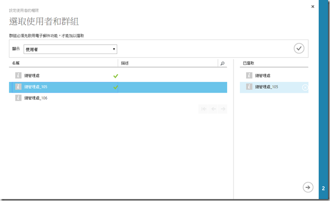Click the circled checkmark confirm icon
Screen dimensions: 330x201
(299, 48)
